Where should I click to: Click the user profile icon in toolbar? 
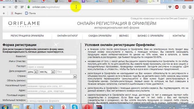pos(190,7)
